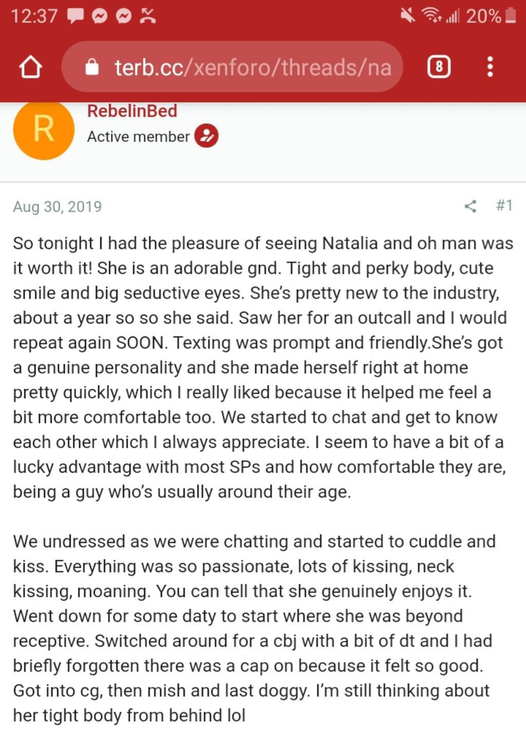Viewport: 526px width, 730px height.
Task: Open the three-dot browser menu
Action: pyautogui.click(x=490, y=67)
